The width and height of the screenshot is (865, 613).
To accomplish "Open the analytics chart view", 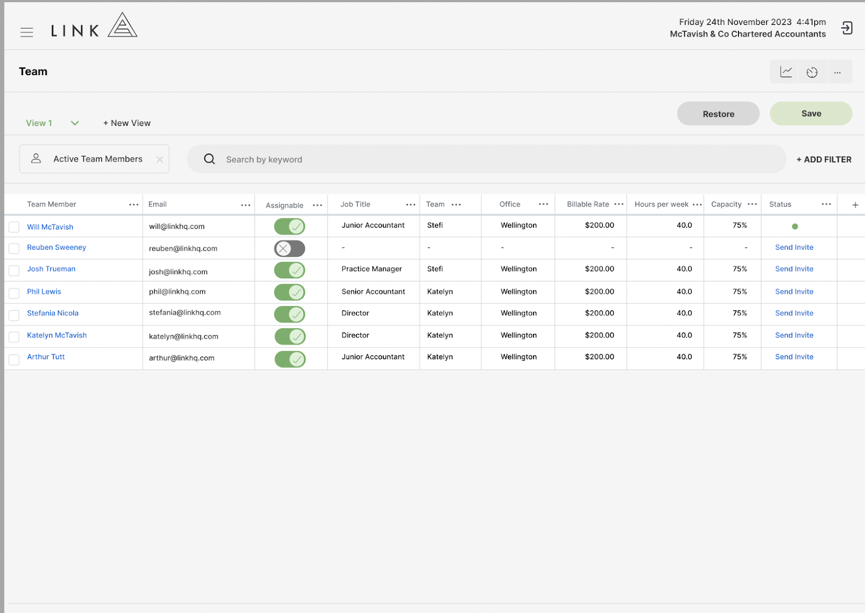I will (784, 71).
